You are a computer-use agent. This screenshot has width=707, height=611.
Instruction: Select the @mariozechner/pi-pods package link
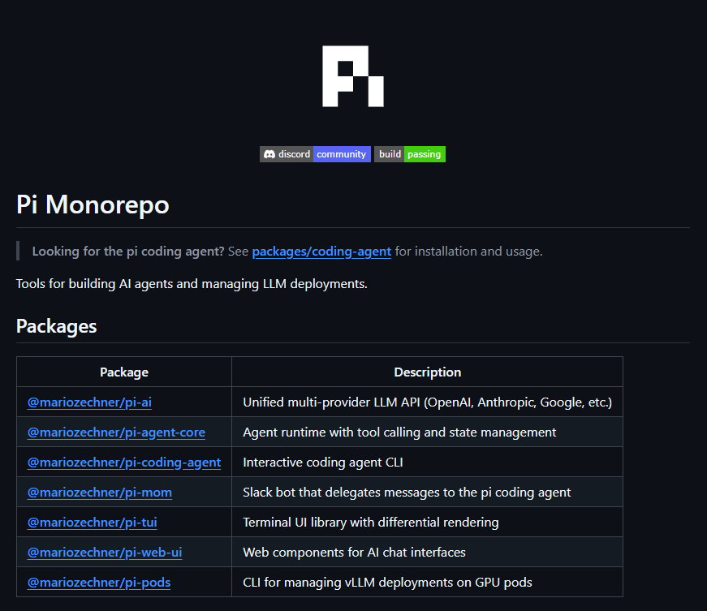[99, 582]
